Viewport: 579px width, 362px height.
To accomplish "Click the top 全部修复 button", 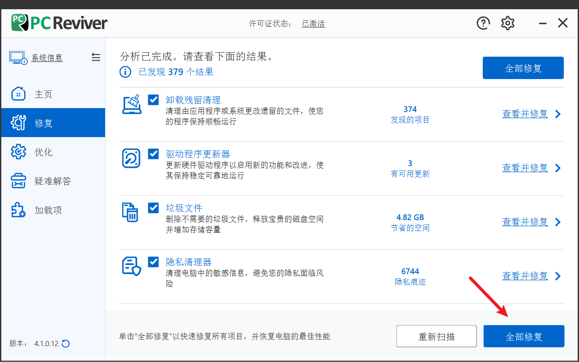I will (x=523, y=68).
